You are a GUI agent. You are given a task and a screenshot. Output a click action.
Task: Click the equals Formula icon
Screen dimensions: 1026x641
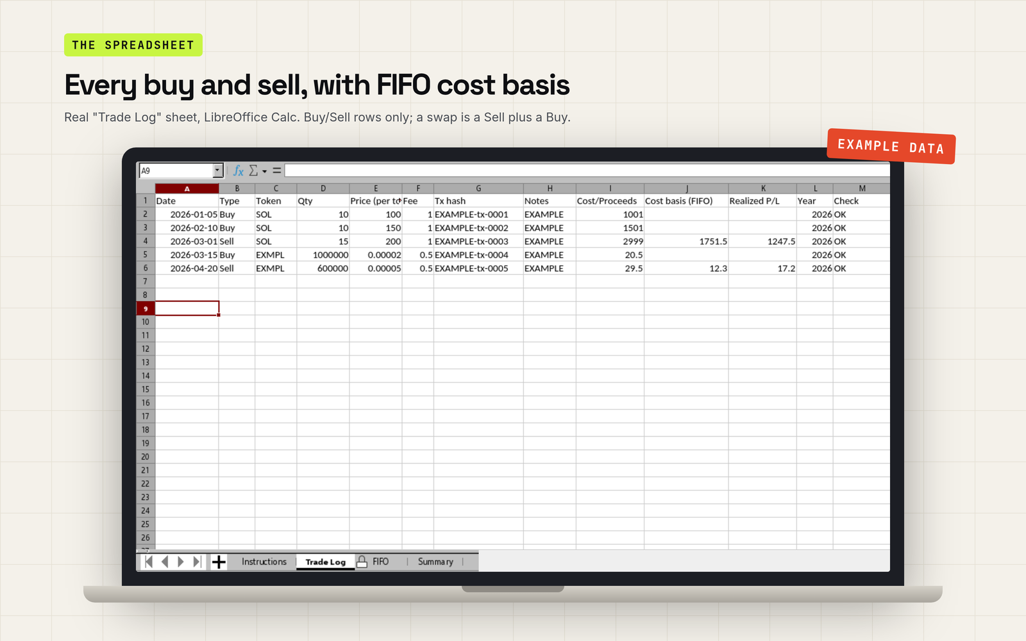[x=276, y=171]
